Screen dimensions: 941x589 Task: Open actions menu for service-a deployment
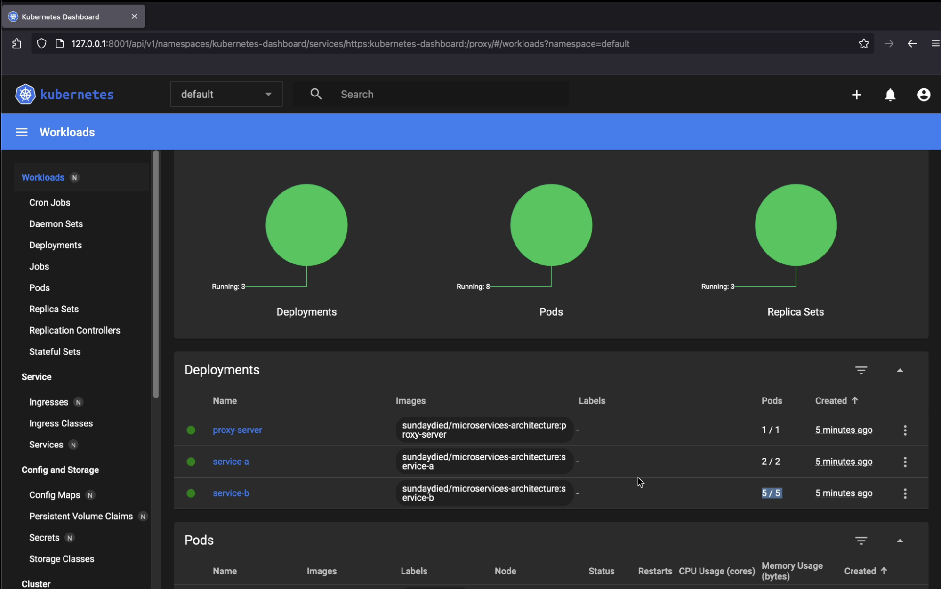905,462
